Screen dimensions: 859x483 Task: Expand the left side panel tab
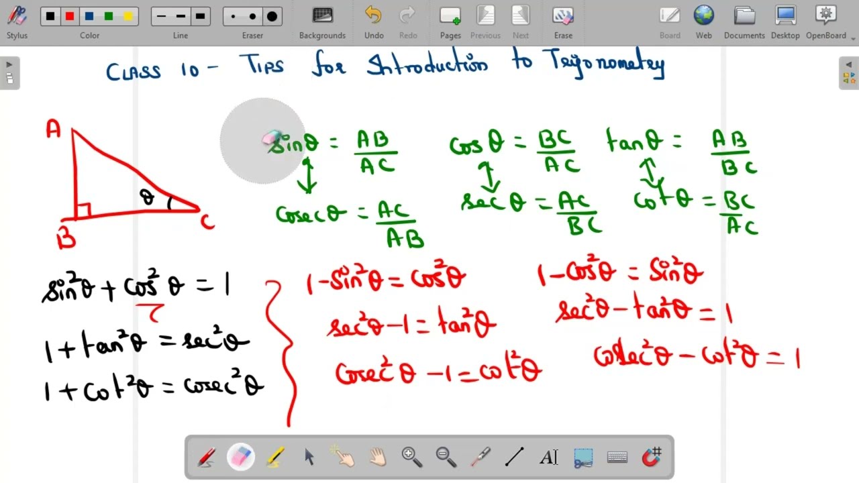click(x=9, y=72)
